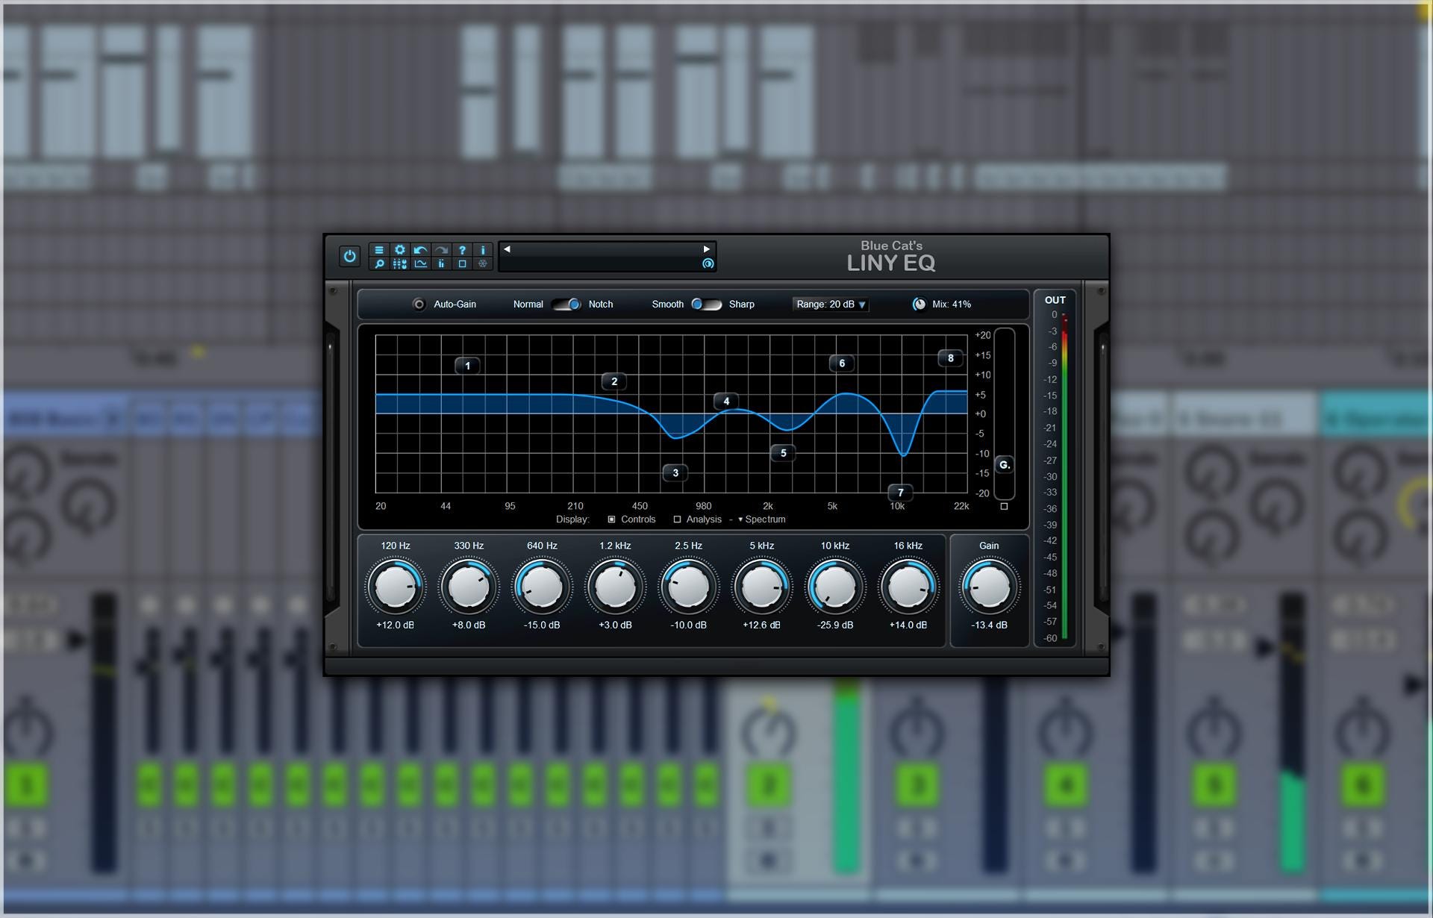Click the +12.0 dB value text
The image size is (1433, 918).
pos(396,625)
